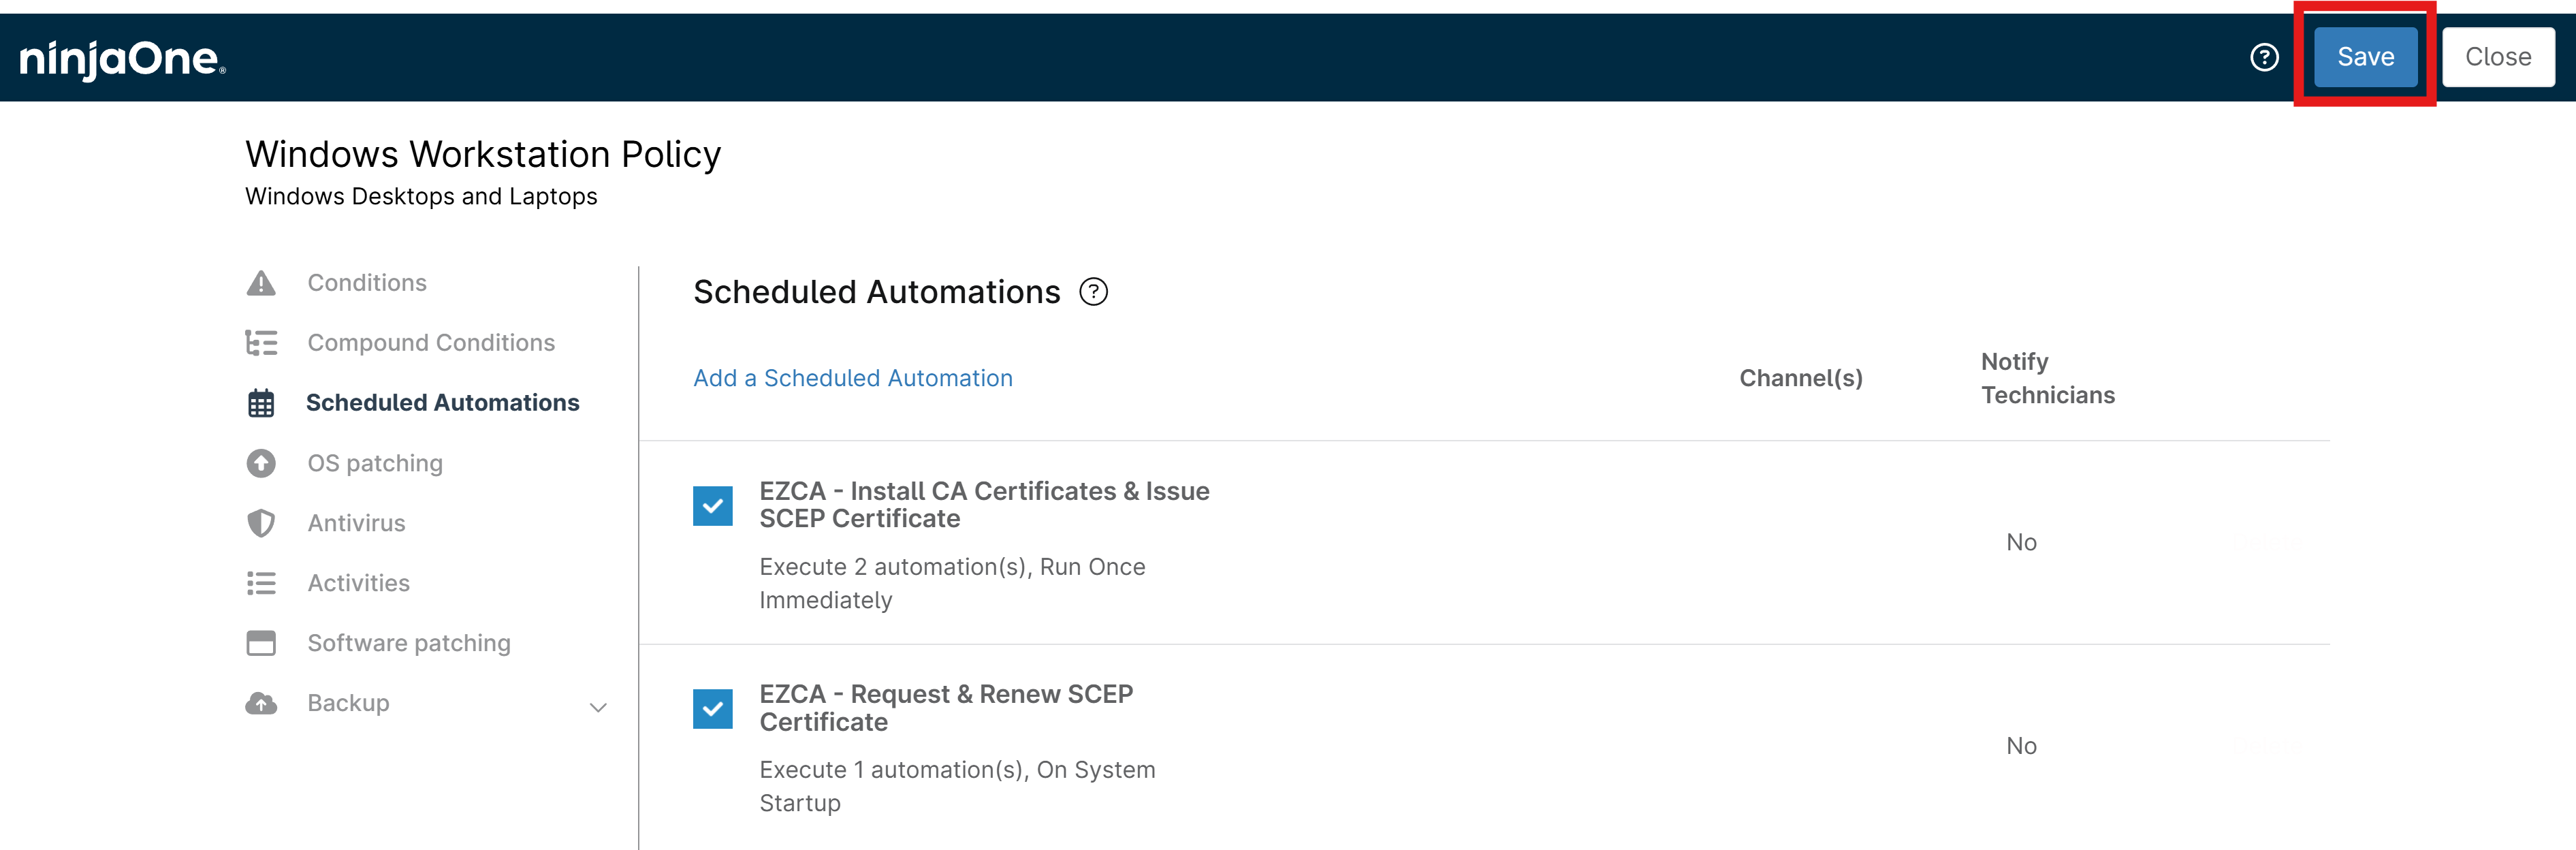Open EZCA Request & Renew SCEP Certificate title

tap(946, 708)
